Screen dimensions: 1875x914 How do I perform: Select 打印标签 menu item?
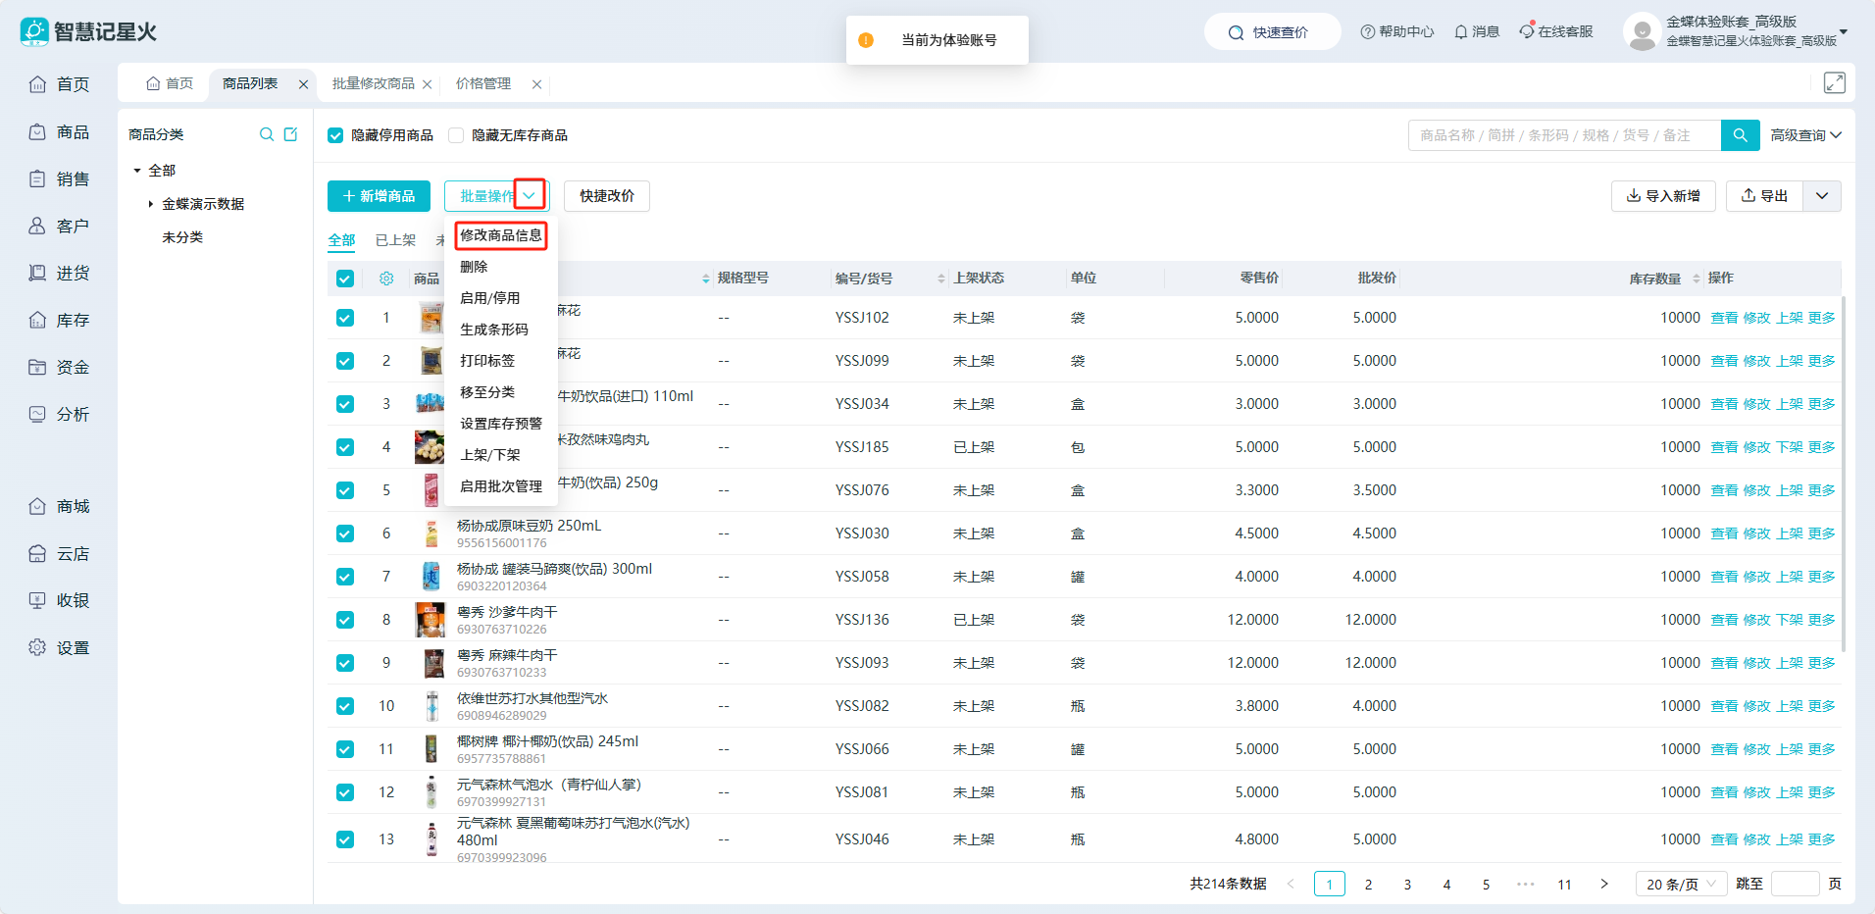pos(501,361)
